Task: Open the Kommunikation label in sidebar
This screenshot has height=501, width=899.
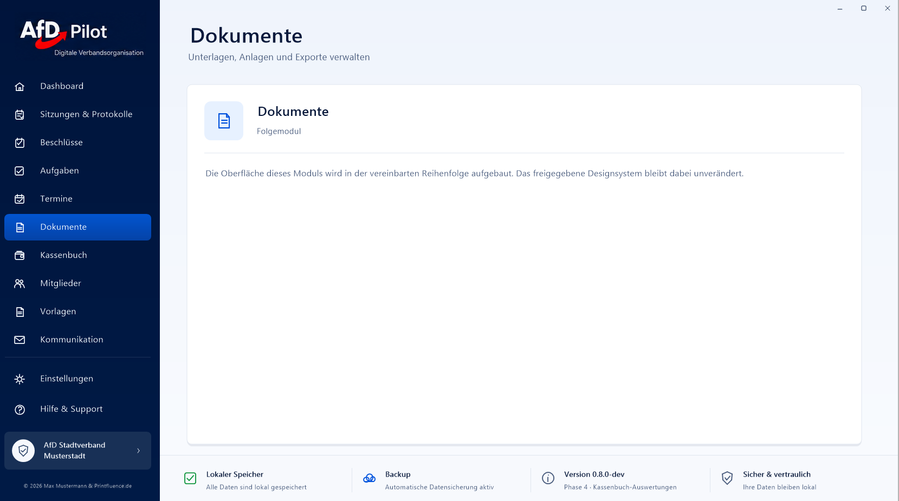Action: click(x=72, y=340)
